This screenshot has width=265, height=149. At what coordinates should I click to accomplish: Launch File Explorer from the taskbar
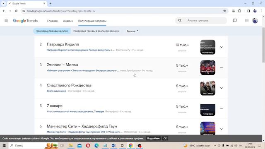[71, 145]
